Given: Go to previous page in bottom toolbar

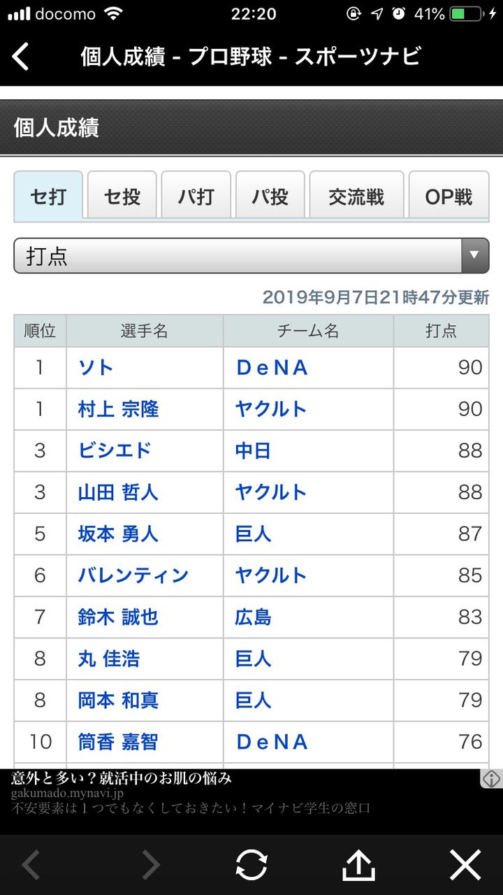Looking at the screenshot, I should pos(31,866).
